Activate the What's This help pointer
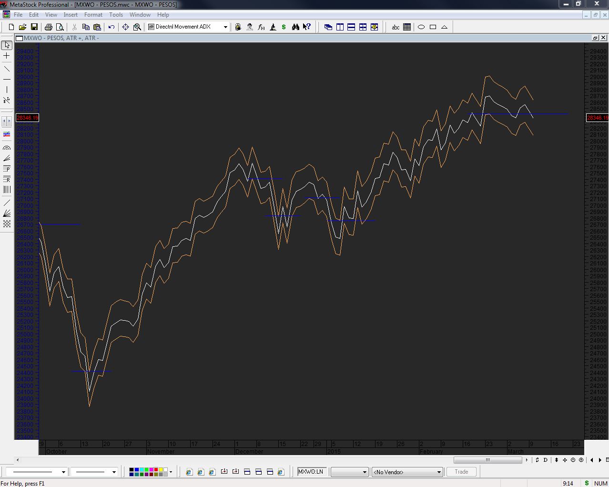The width and height of the screenshot is (609, 487). [x=307, y=27]
